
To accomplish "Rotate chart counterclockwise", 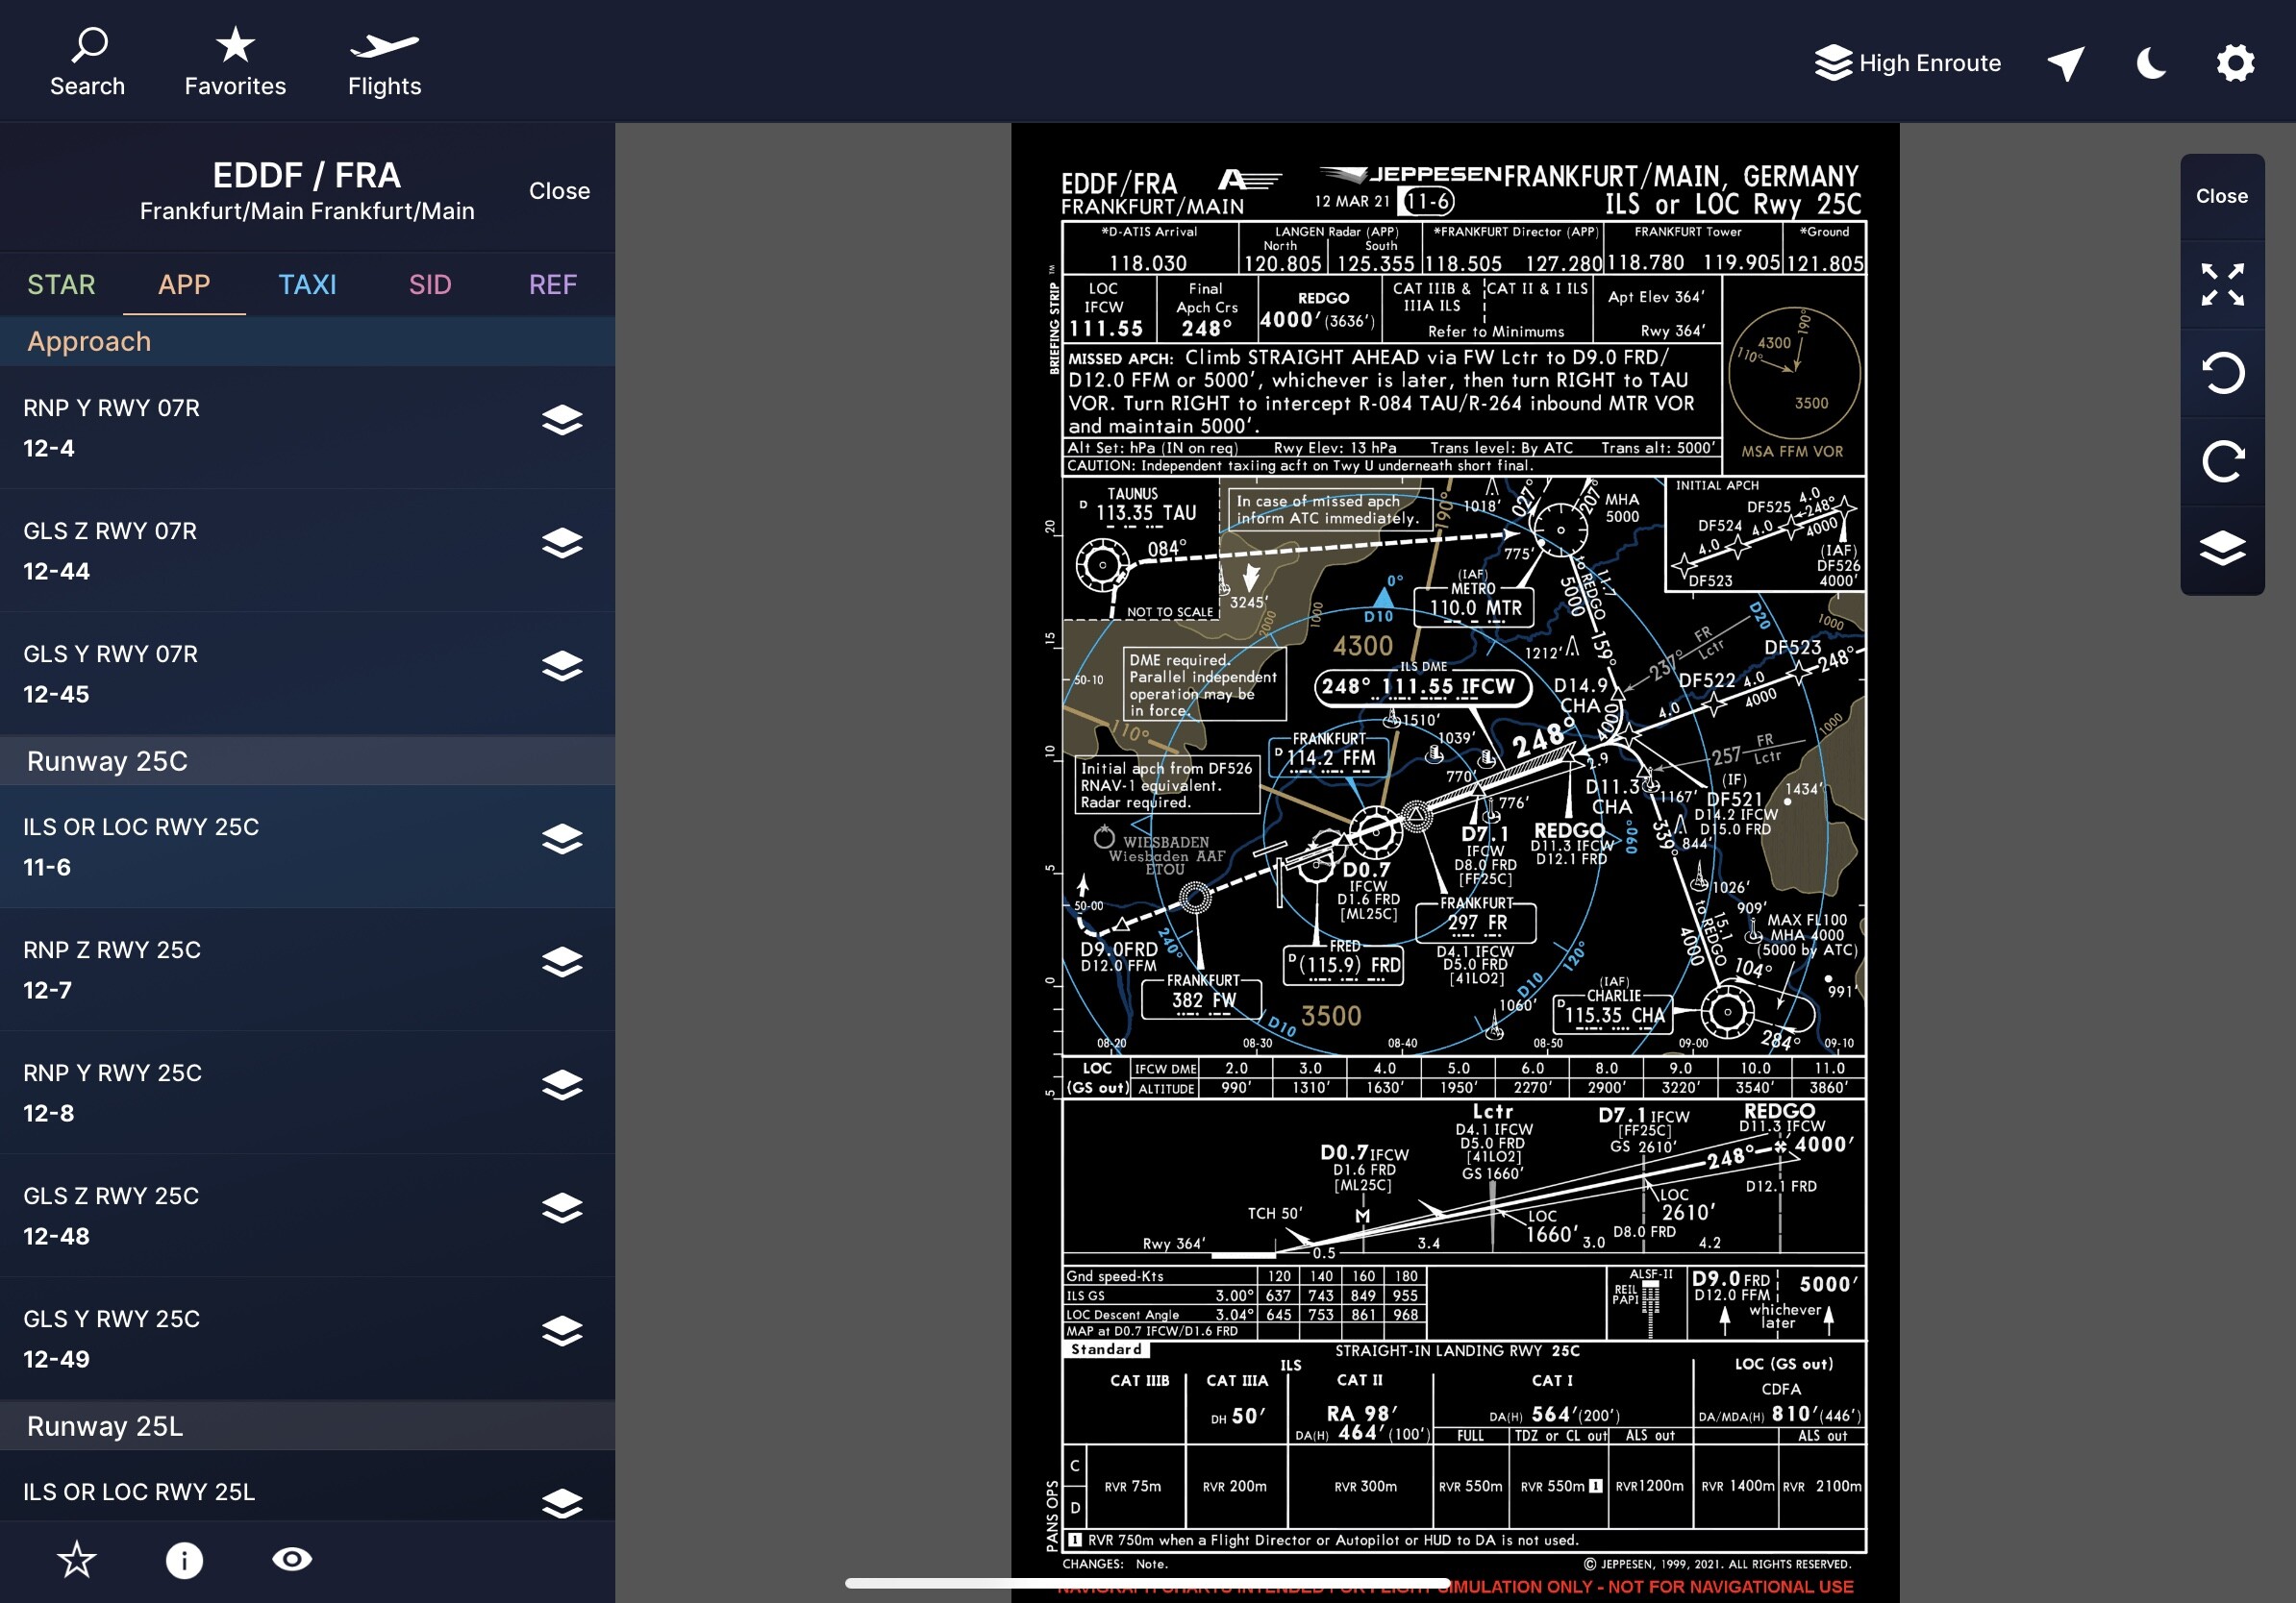I will [2222, 373].
